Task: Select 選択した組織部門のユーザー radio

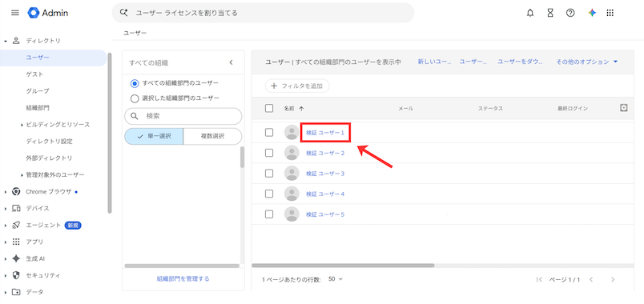Action: (x=135, y=98)
